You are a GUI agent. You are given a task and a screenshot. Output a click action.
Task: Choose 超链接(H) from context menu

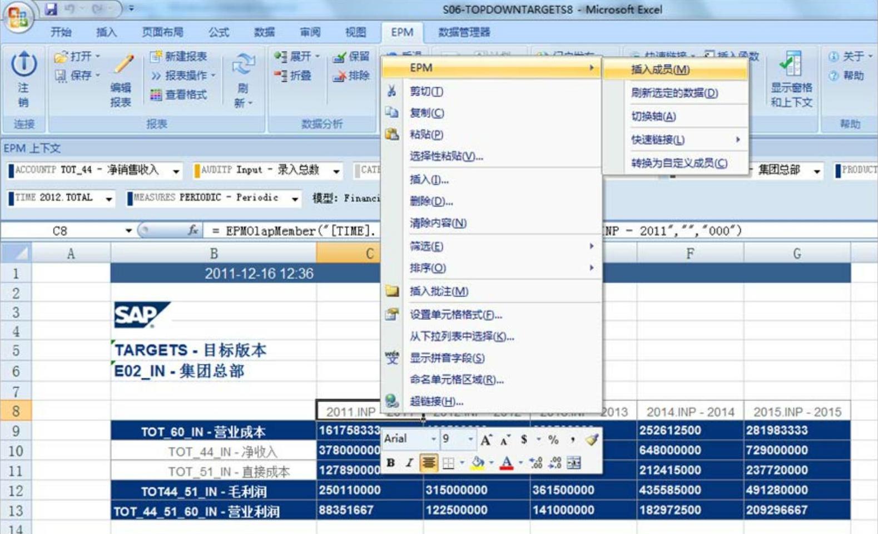[x=492, y=401]
